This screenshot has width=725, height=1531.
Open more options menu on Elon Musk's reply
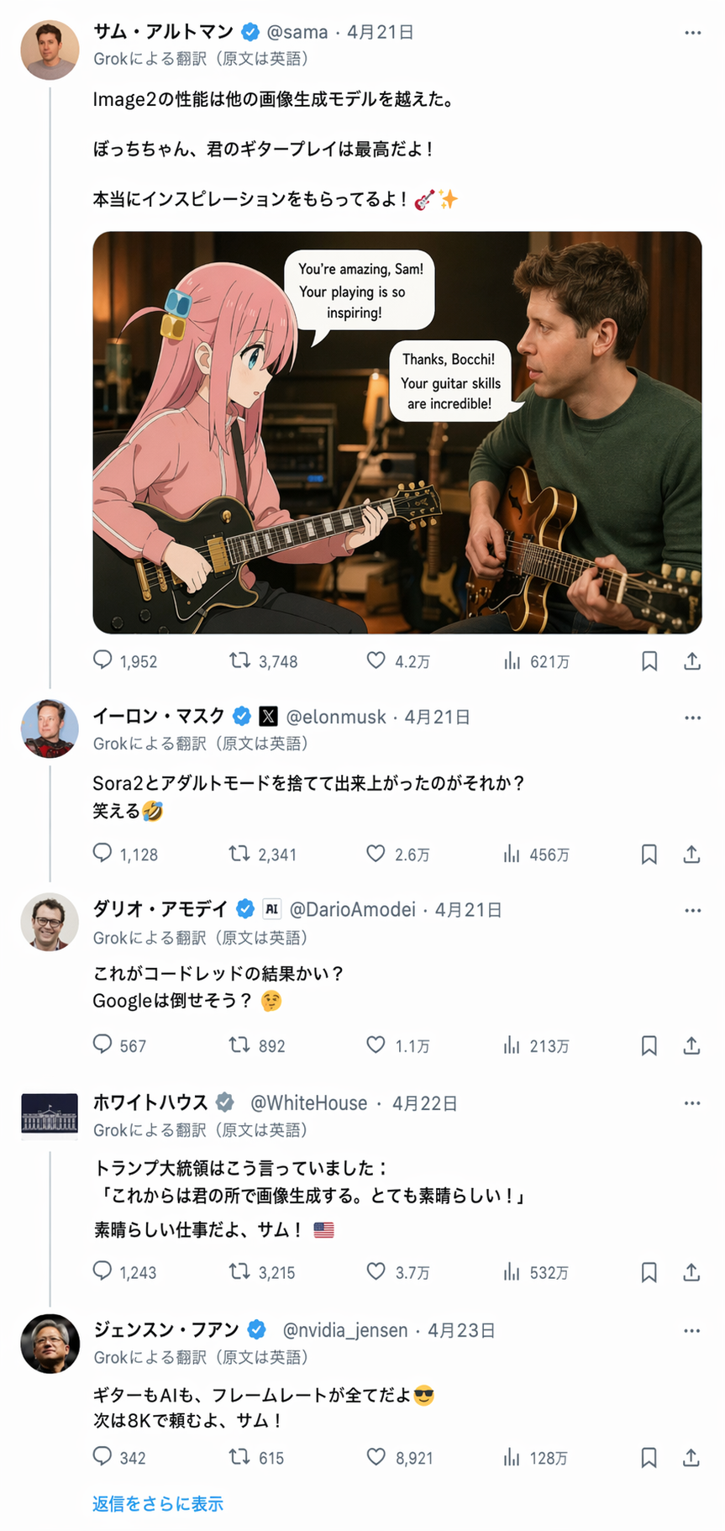click(x=692, y=718)
